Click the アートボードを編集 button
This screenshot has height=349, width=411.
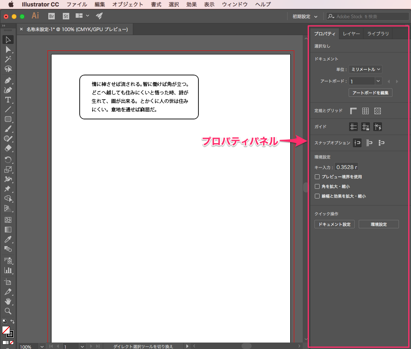(x=370, y=93)
